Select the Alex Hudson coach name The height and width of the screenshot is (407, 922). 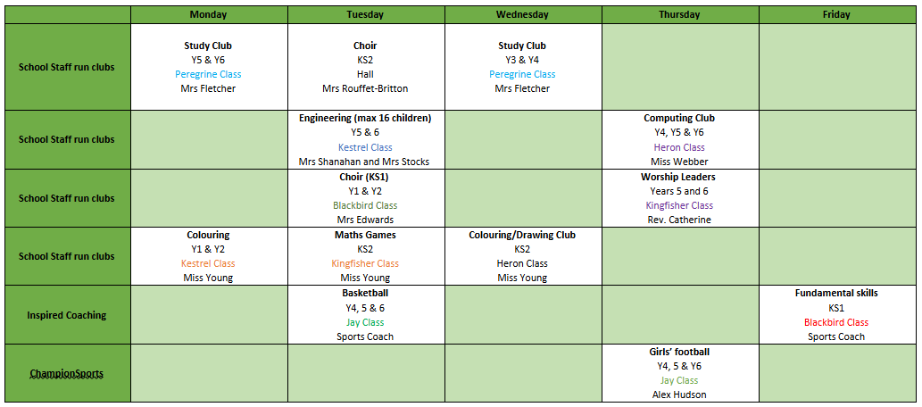679,395
